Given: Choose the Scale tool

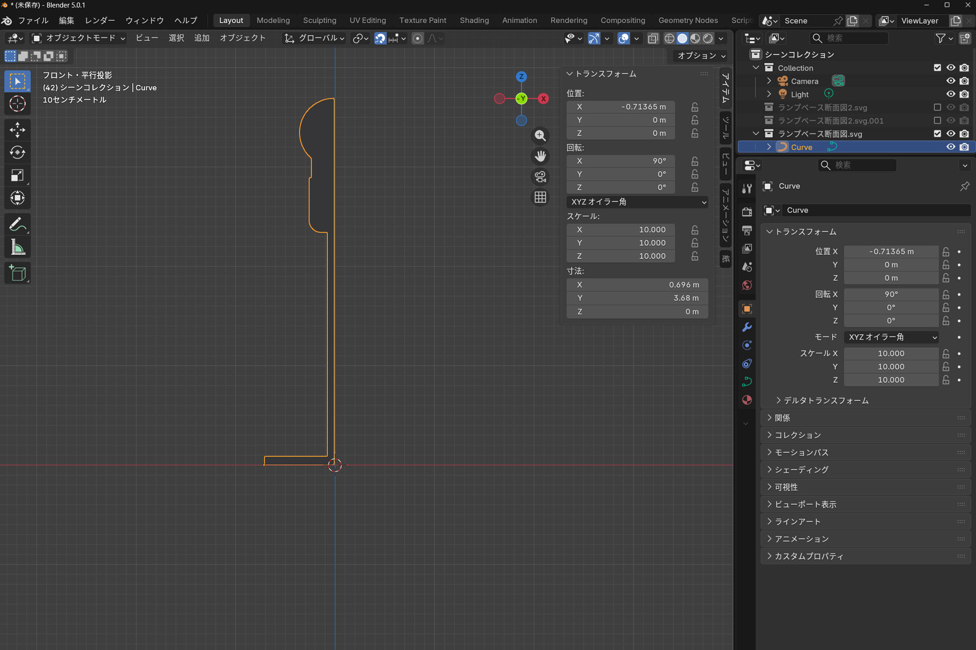Looking at the screenshot, I should [17, 175].
